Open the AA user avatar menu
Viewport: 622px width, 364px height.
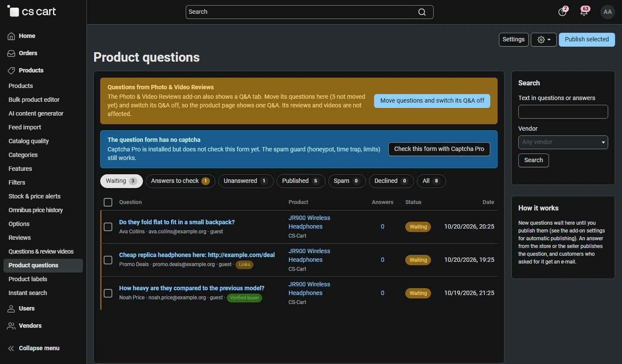[608, 12]
